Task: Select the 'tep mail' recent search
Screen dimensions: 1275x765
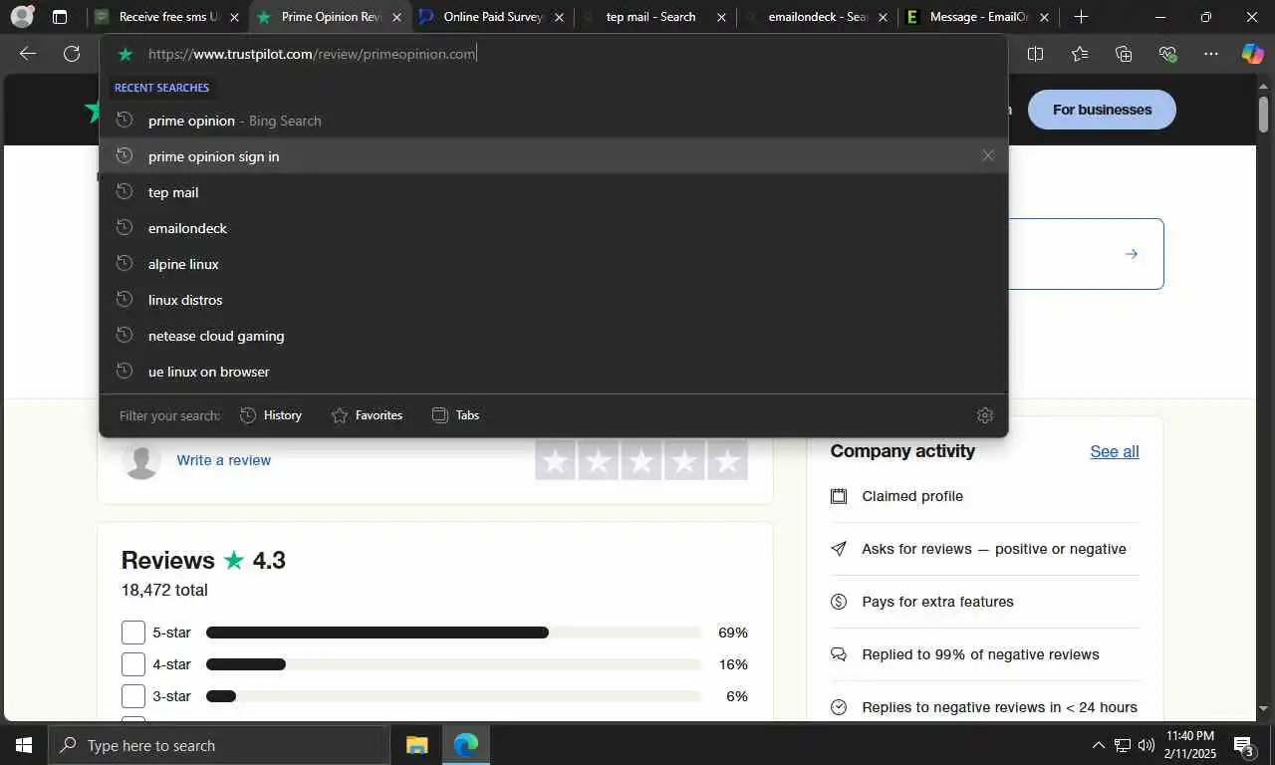Action: [x=554, y=192]
